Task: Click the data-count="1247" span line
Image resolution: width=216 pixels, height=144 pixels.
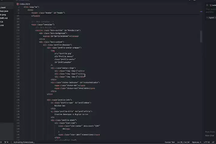Action: (79, 126)
